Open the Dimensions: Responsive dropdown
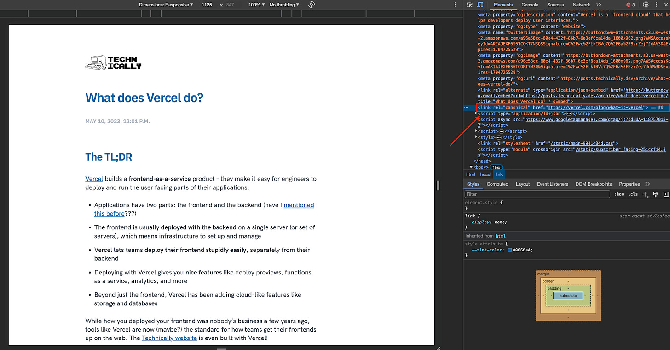 (x=166, y=5)
